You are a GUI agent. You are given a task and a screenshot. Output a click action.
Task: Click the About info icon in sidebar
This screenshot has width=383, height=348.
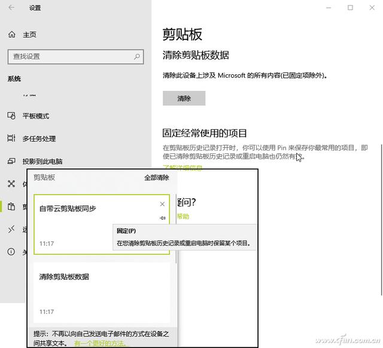pyautogui.click(x=11, y=252)
